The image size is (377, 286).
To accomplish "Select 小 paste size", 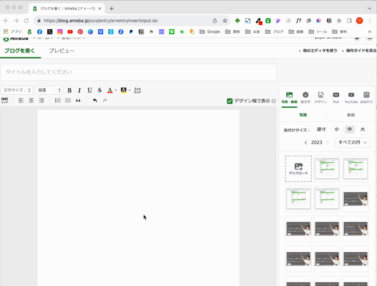I will [337, 130].
